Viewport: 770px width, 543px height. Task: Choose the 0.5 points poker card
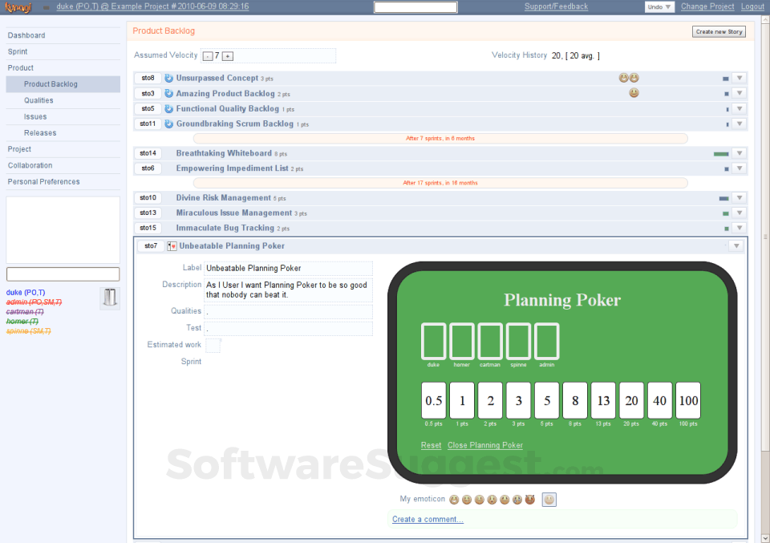[434, 400]
